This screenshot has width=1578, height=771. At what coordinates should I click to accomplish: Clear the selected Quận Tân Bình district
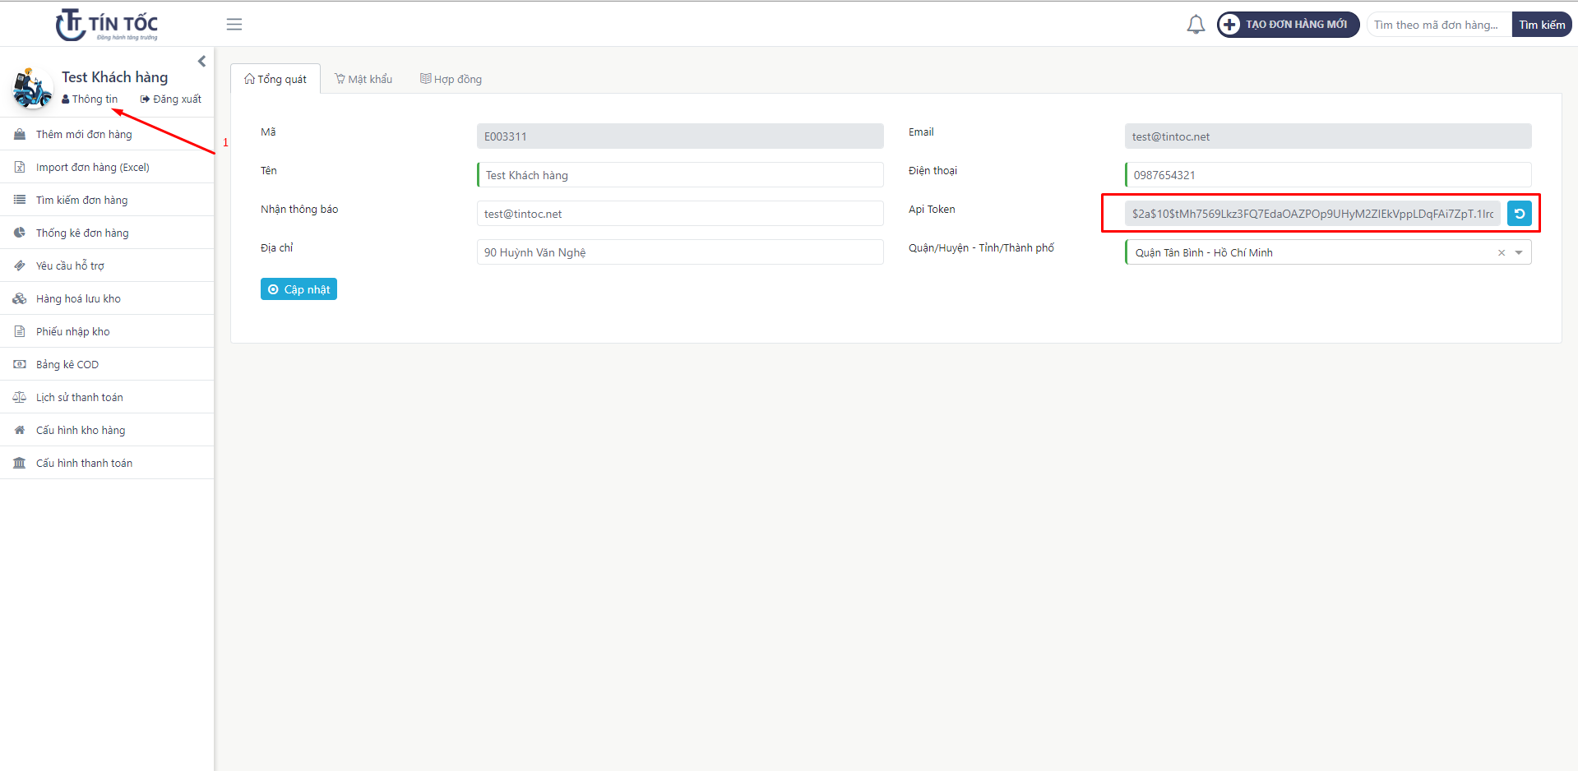point(1502,252)
